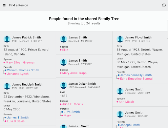Click person ID LR2G-QL7
168x128 pixels.
tap(145, 41)
